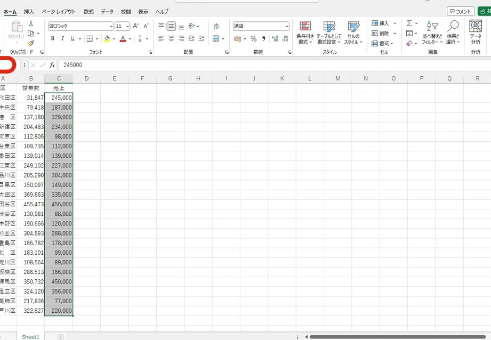Expand the font size 11 dropdown
This screenshot has width=491, height=340.
click(127, 26)
